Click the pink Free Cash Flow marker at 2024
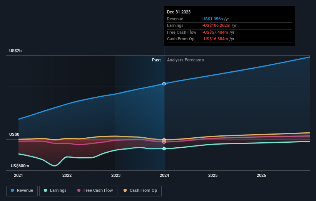The image size is (316, 201). pos(164,142)
